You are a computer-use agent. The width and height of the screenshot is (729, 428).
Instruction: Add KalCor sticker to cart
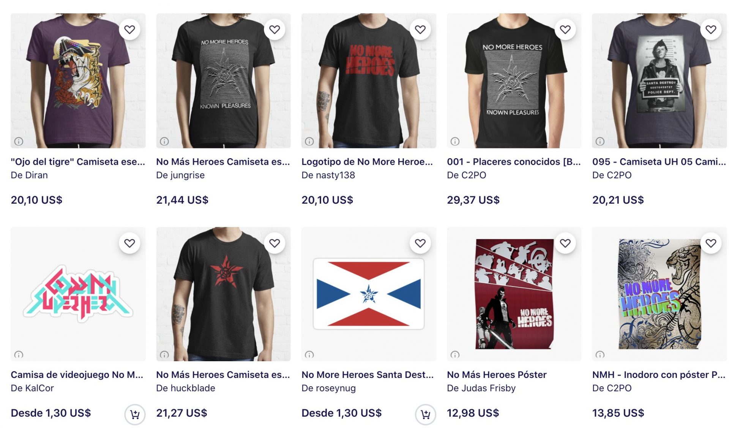[135, 414]
